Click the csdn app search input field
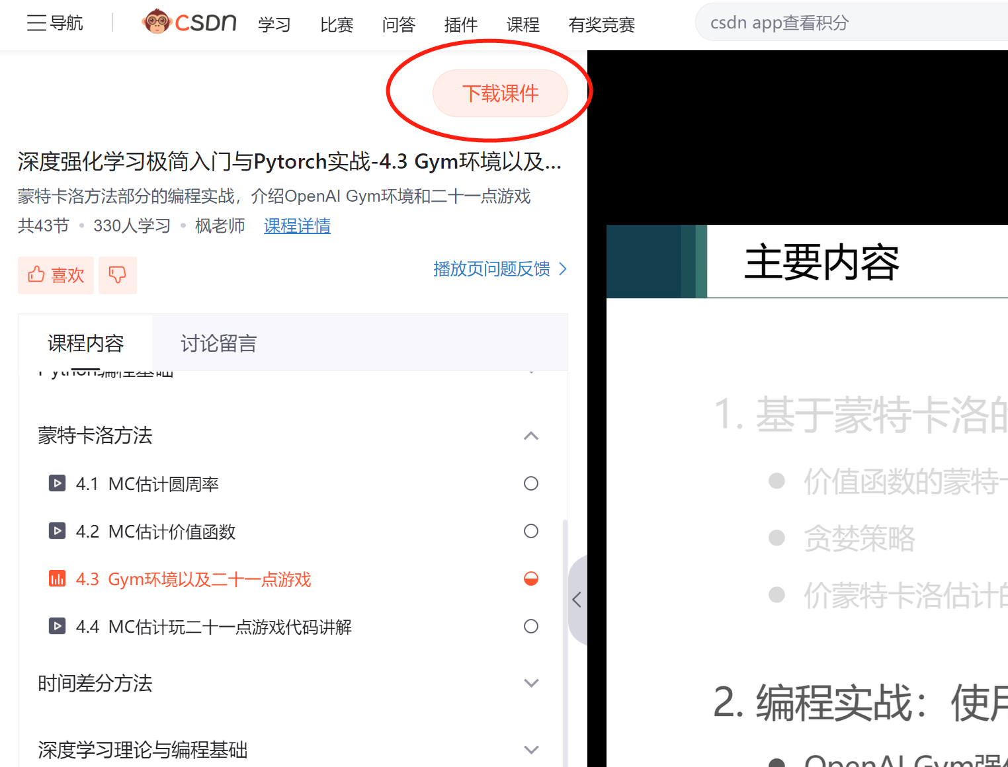Screen dimensions: 1008x767 (x=853, y=23)
